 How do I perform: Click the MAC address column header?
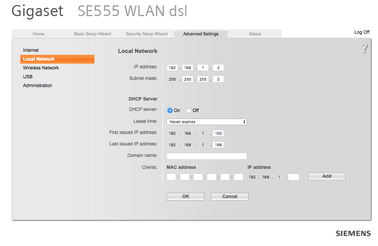(x=181, y=167)
